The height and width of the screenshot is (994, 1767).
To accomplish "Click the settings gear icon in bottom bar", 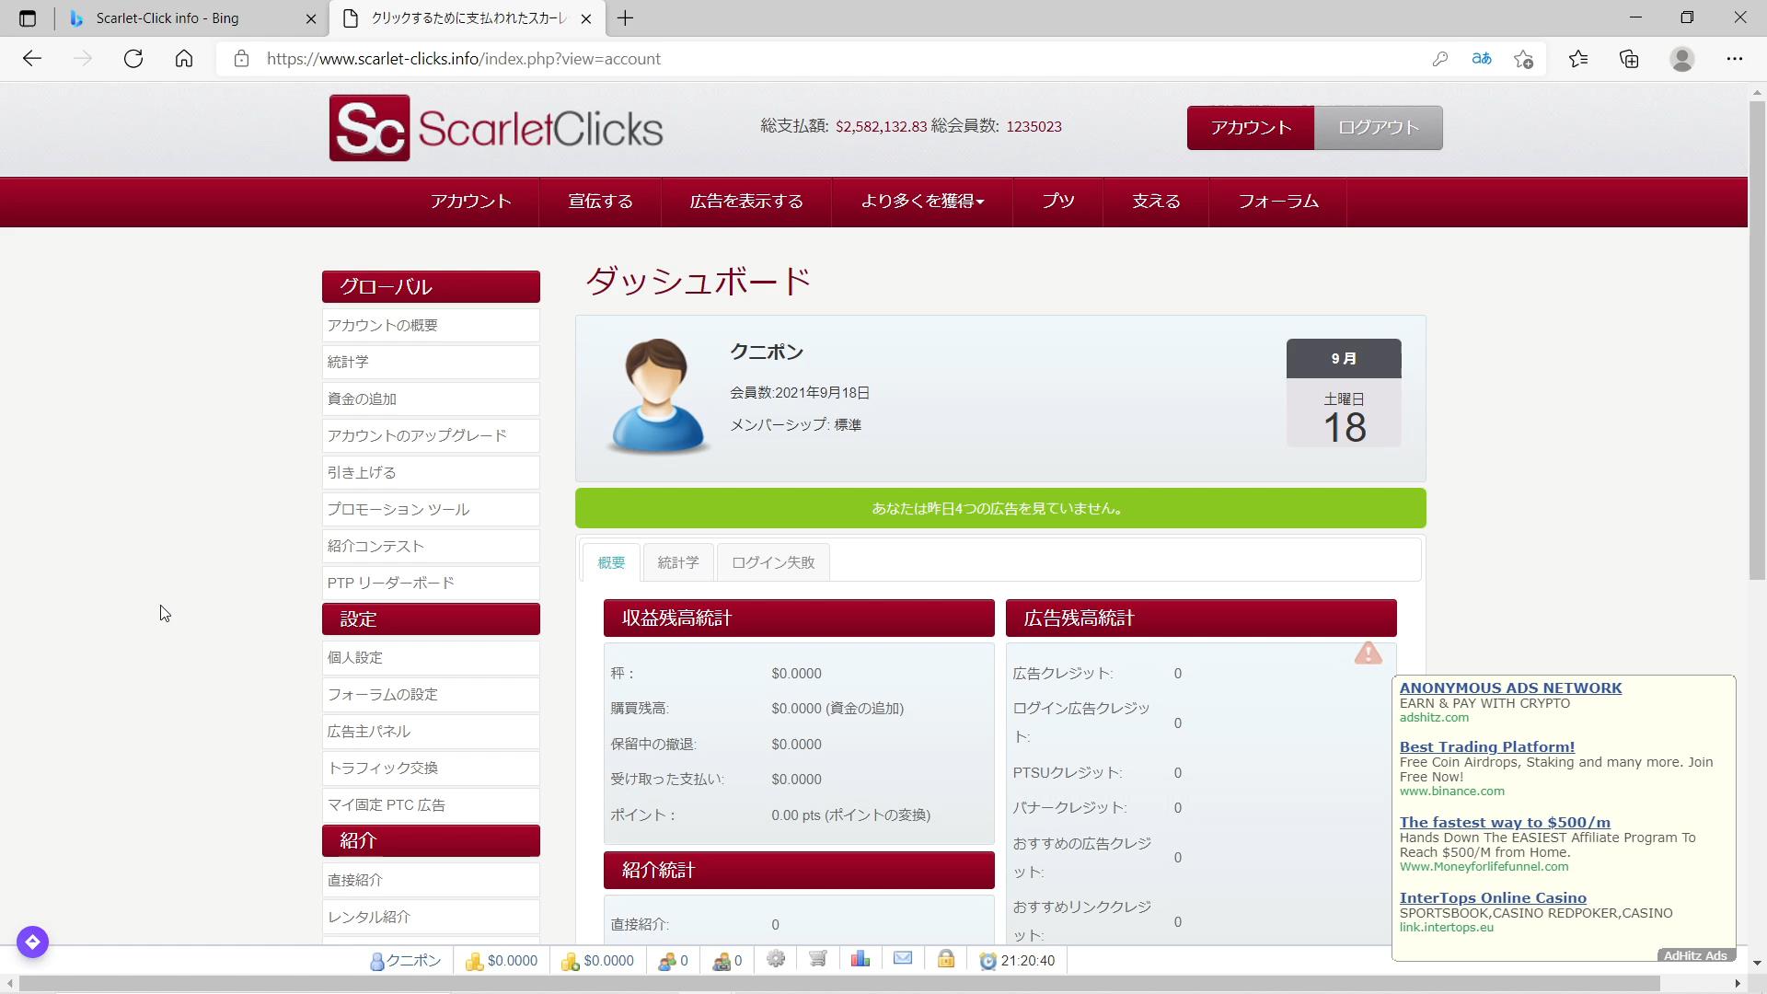I will [x=776, y=959].
